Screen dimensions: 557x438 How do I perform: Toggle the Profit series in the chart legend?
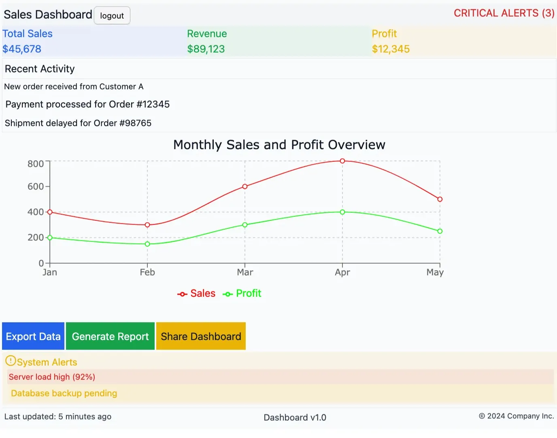coord(242,294)
